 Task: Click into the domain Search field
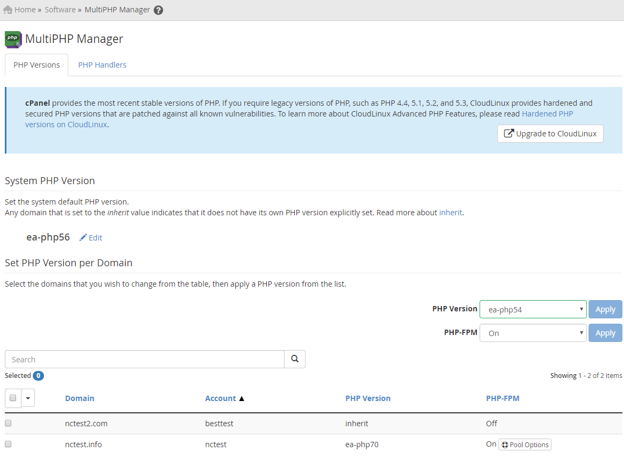[x=144, y=359]
